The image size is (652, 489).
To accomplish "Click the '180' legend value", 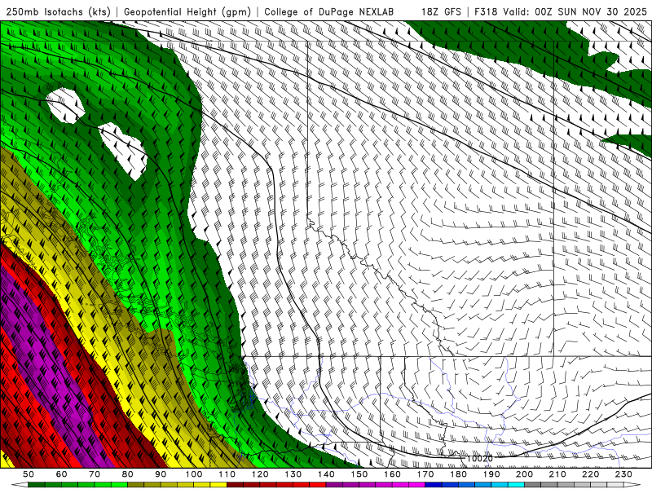I will pos(458,474).
